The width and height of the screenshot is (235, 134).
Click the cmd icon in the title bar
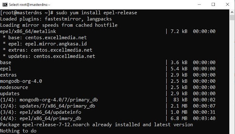[5, 4]
